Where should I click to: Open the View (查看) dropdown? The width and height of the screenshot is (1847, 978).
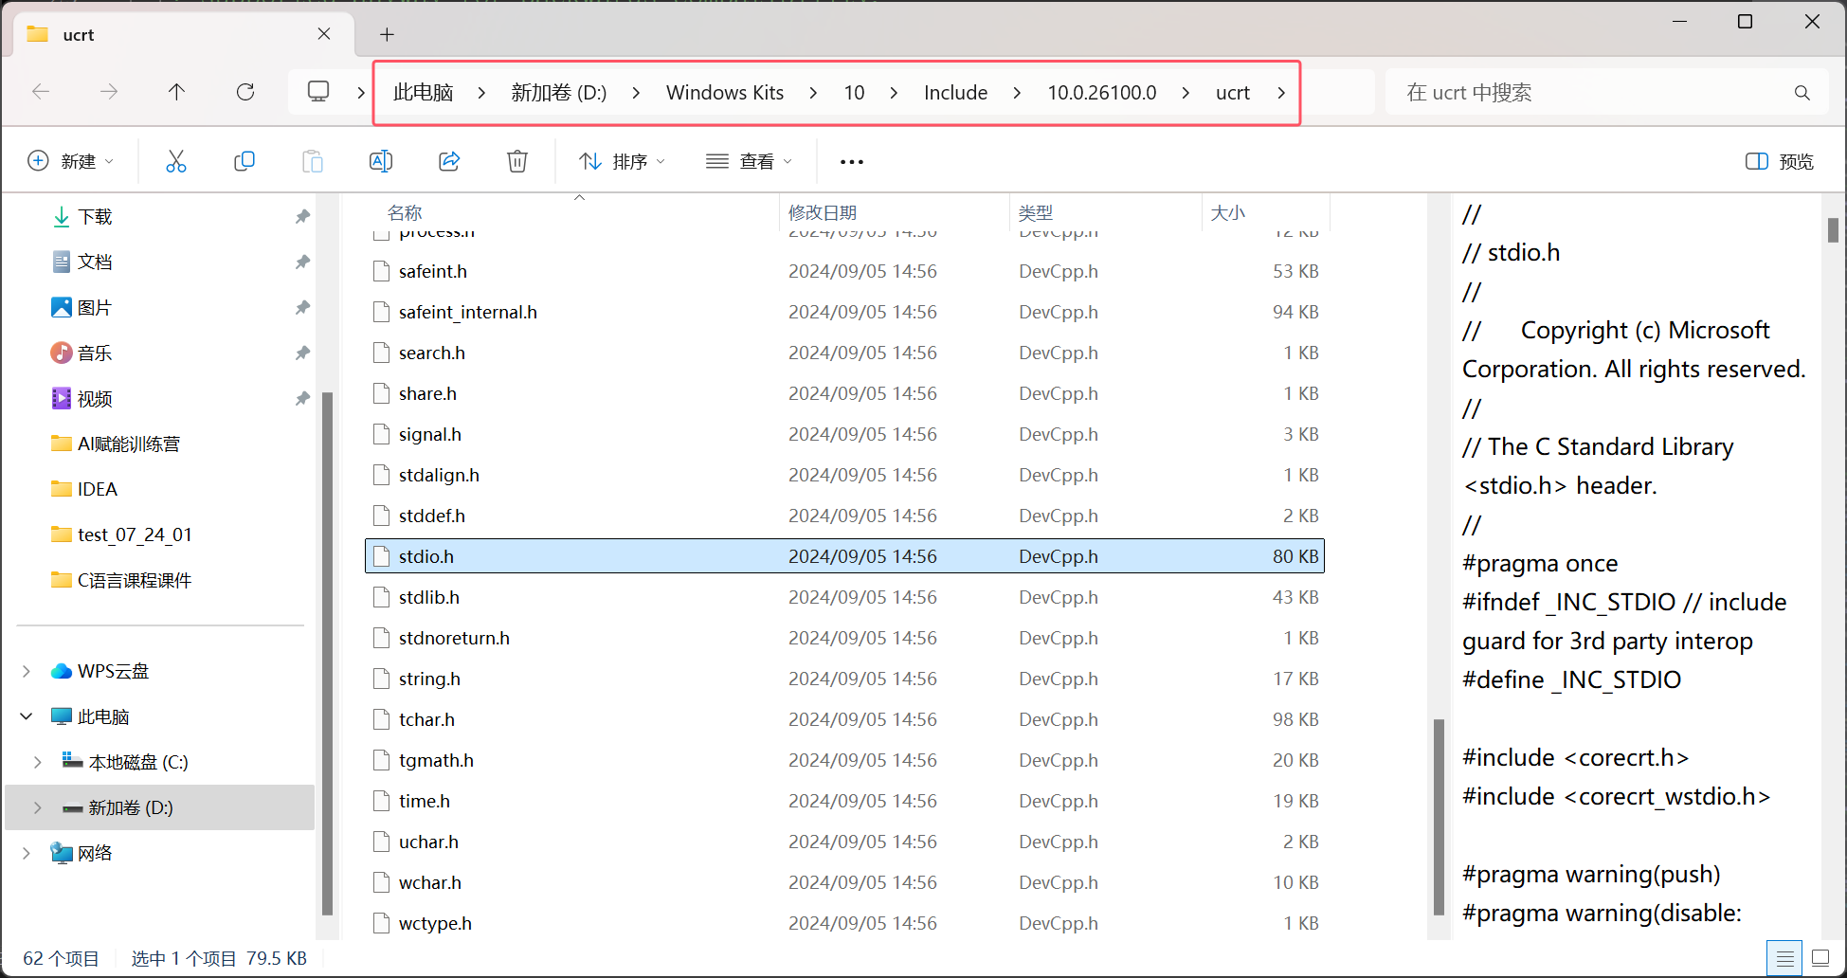click(749, 162)
